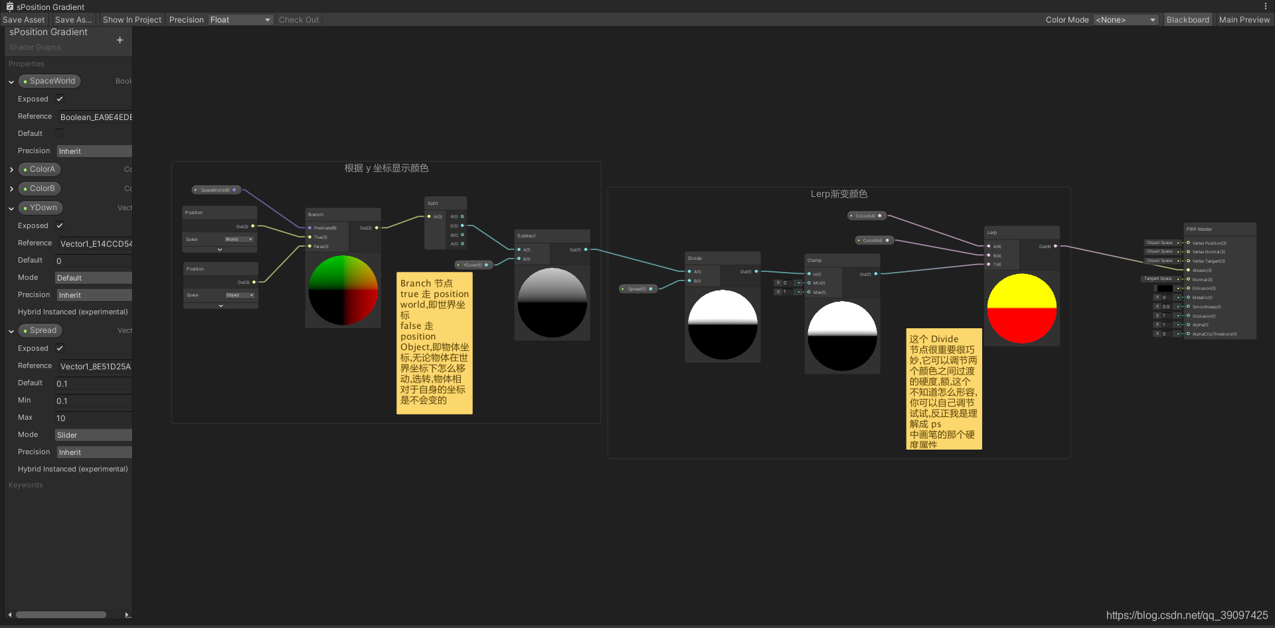The height and width of the screenshot is (628, 1275).
Task: Click the Branch node True input port
Action: click(x=309, y=237)
